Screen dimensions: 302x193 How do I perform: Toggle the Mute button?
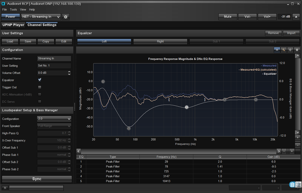click(x=228, y=17)
